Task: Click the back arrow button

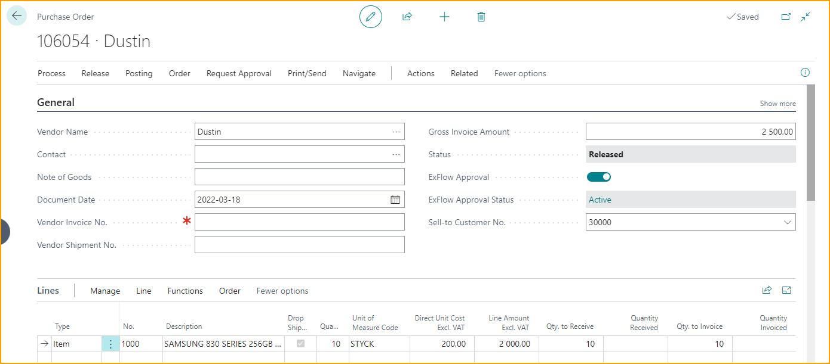Action: [x=17, y=16]
